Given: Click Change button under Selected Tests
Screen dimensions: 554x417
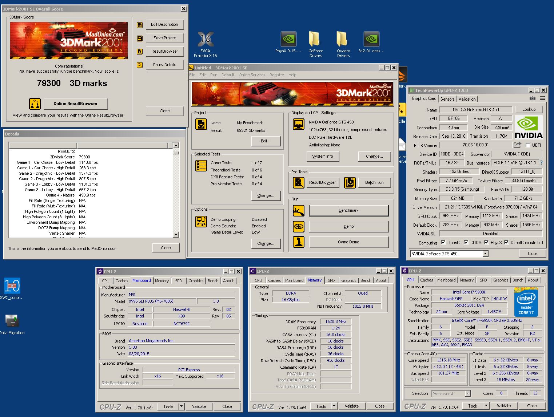Looking at the screenshot, I should click(266, 195).
